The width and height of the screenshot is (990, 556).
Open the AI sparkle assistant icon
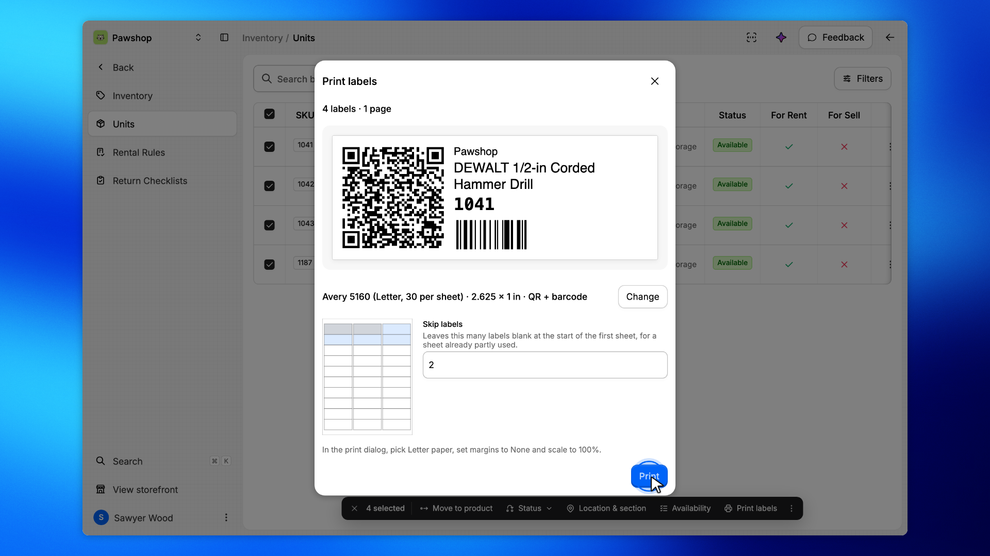click(x=781, y=38)
